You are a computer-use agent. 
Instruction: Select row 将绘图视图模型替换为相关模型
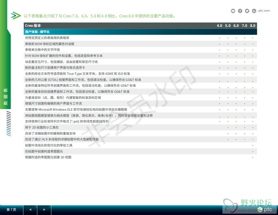click(x=140, y=115)
